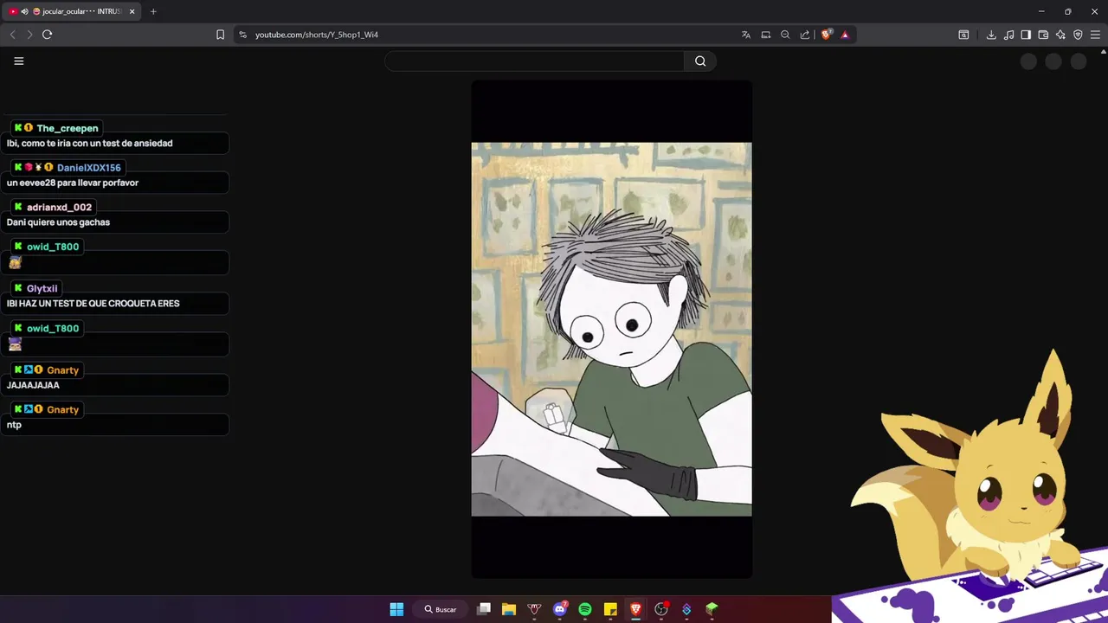Open Task View from the taskbar
1108x623 pixels.
click(x=484, y=609)
